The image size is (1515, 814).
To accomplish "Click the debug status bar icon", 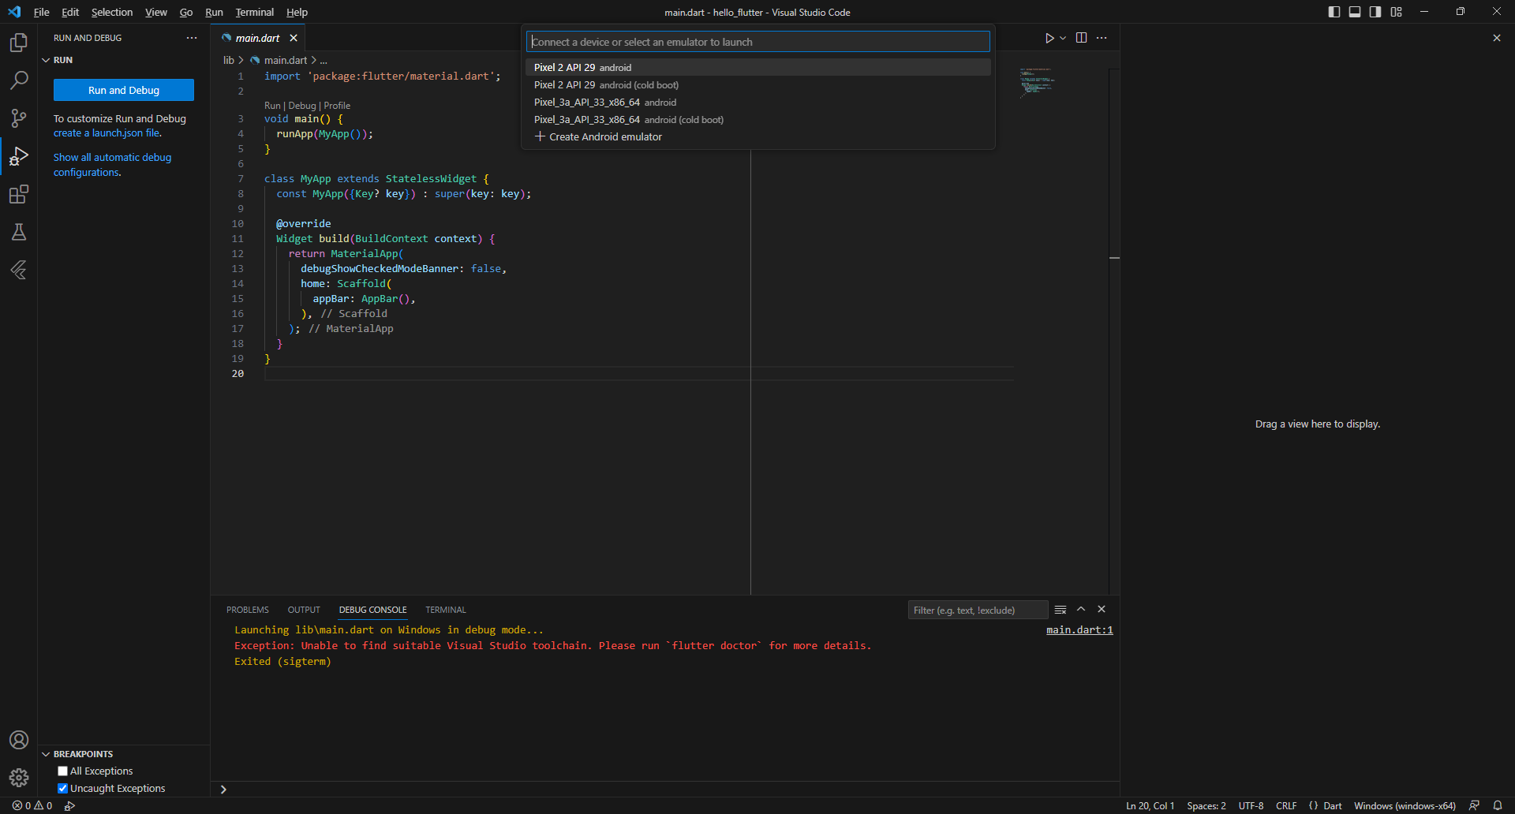I will [69, 806].
